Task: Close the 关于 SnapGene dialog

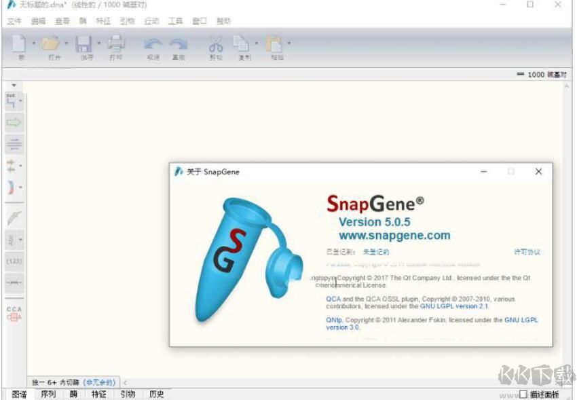Action: tap(538, 172)
